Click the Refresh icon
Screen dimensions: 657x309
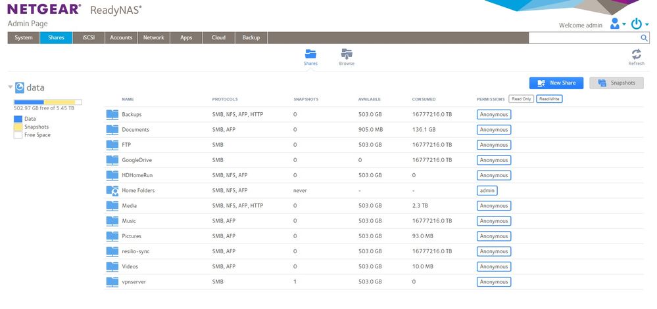point(636,54)
